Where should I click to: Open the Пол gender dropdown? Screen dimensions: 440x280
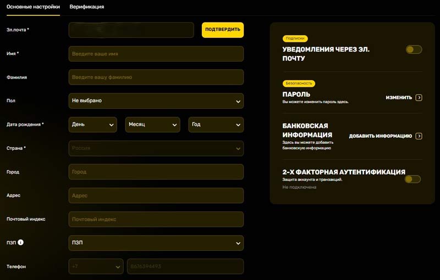click(156, 101)
